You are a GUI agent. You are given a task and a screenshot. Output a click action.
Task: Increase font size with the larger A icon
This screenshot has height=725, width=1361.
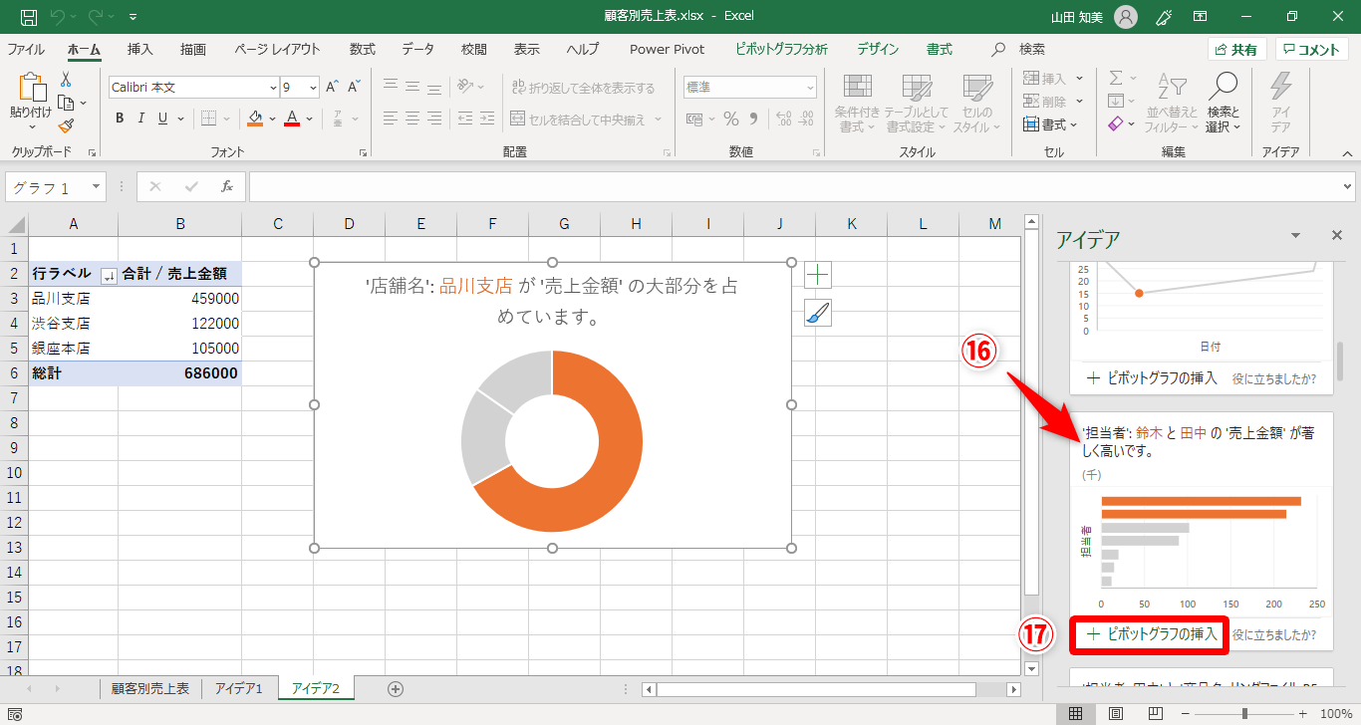click(x=332, y=87)
